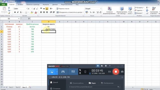Switch to the Формулы ribbon tab
160x90 pixels.
click(46, 4)
